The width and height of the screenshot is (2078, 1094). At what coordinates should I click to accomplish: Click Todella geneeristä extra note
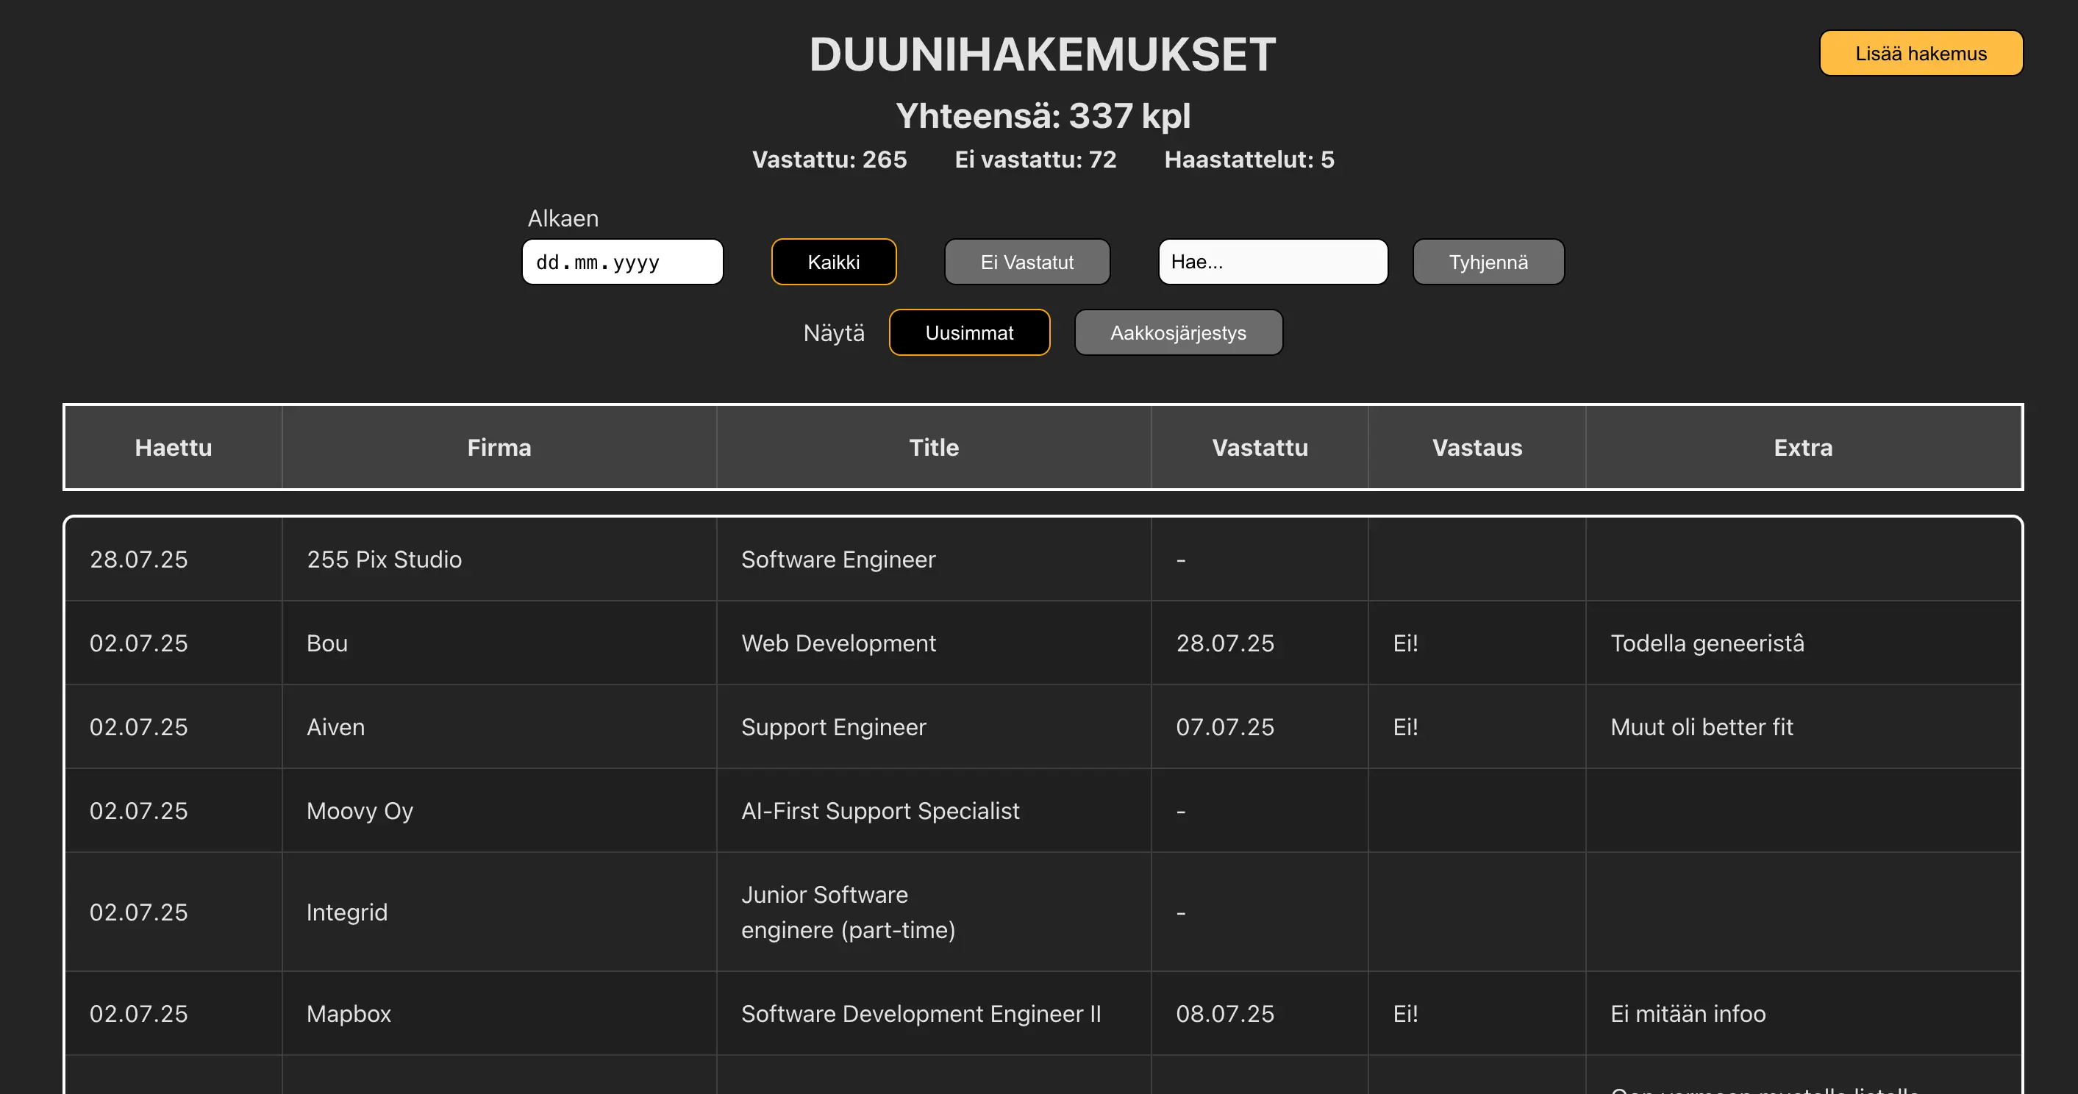[x=1707, y=643]
